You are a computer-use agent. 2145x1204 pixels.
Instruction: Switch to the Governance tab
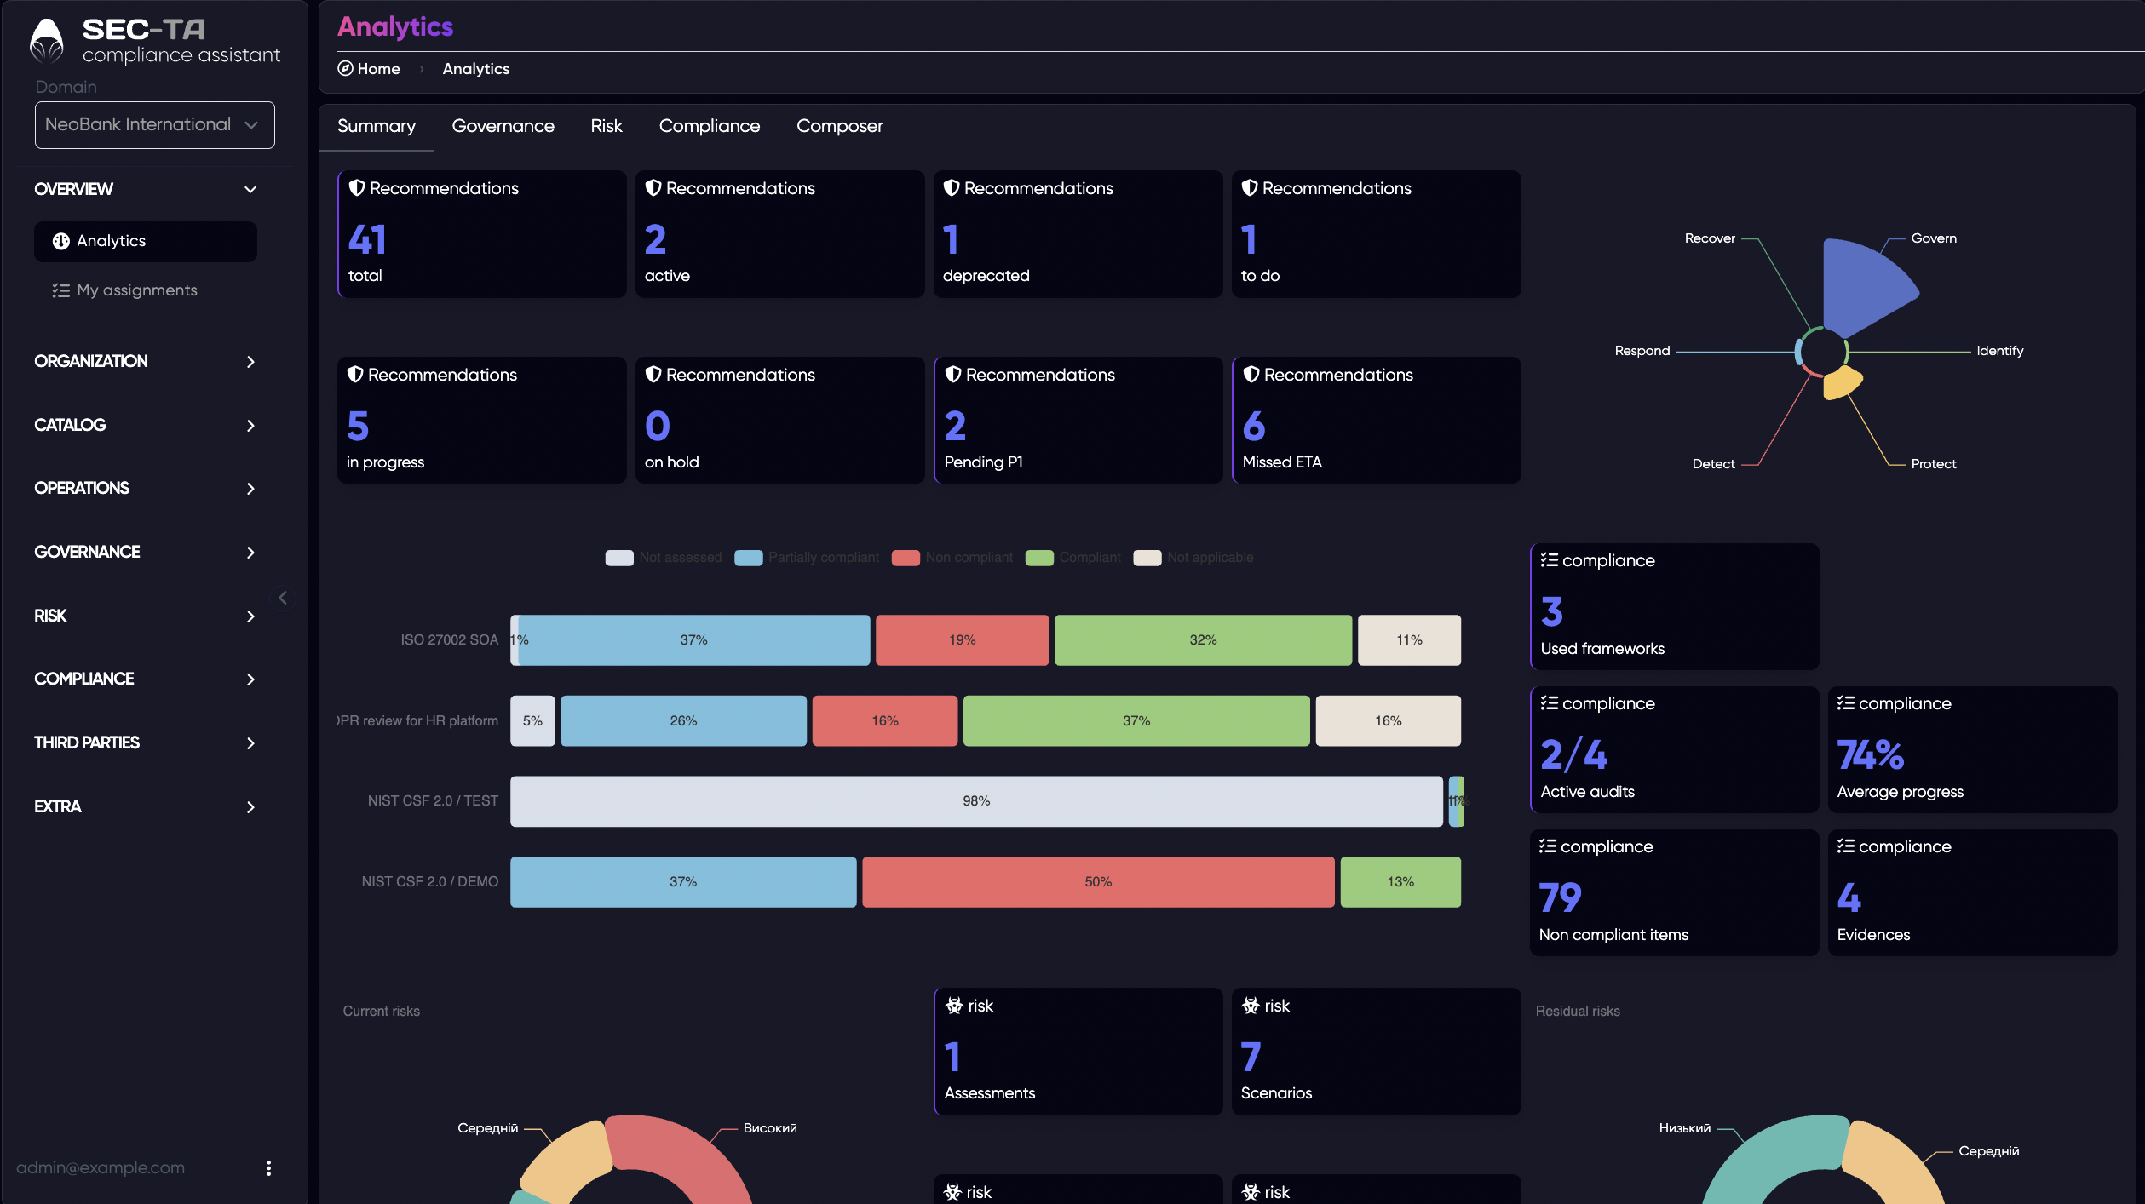click(x=503, y=126)
